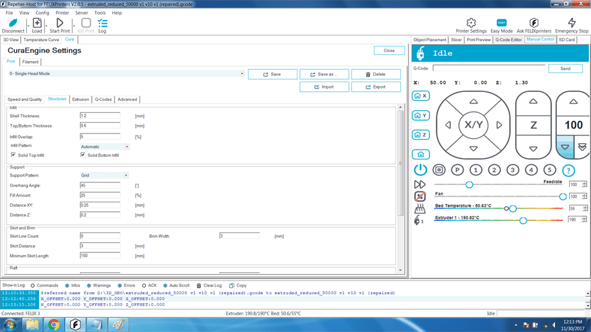Viewport: 591px width, 332px height.
Task: Run custom script 5
Action: [549, 170]
